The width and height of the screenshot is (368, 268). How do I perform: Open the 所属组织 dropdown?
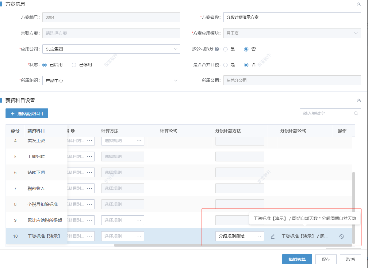pyautogui.click(x=111, y=81)
